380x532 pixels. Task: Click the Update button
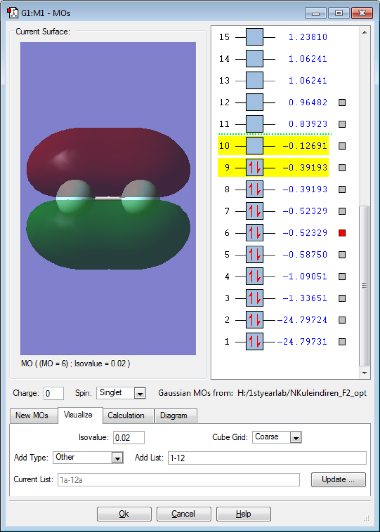click(x=338, y=479)
